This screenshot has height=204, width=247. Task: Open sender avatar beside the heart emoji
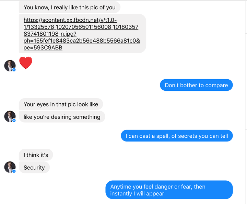click(10, 66)
